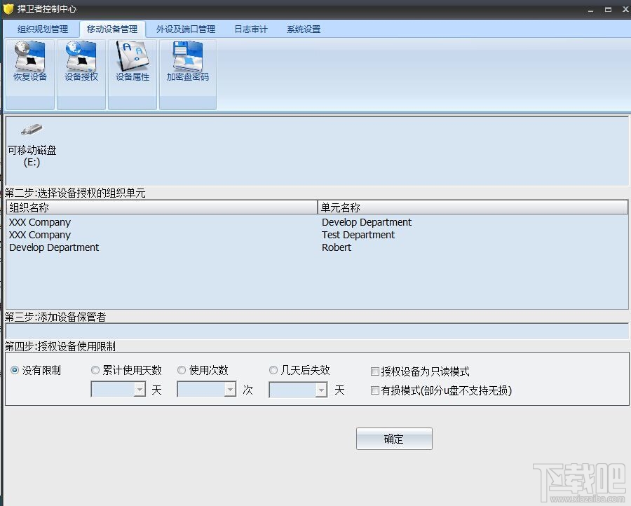The height and width of the screenshot is (506, 631).
Task: Expand the 累计使用天数 days dropdown
Action: point(140,390)
